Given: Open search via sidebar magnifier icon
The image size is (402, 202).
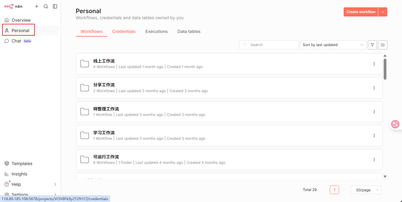Looking at the screenshot, I should coord(46,6).
